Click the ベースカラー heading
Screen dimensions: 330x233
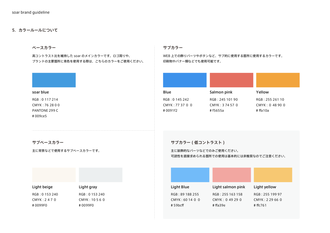point(44,48)
